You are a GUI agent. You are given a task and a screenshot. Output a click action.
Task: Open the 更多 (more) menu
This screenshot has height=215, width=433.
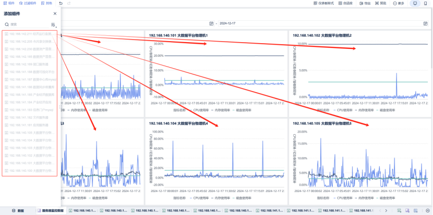[x=398, y=3]
